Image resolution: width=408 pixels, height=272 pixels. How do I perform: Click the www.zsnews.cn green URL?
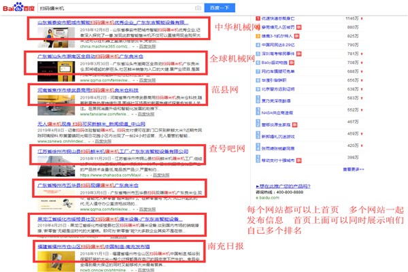[62, 141]
